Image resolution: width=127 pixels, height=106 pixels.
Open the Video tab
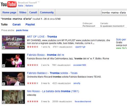coord(23,12)
